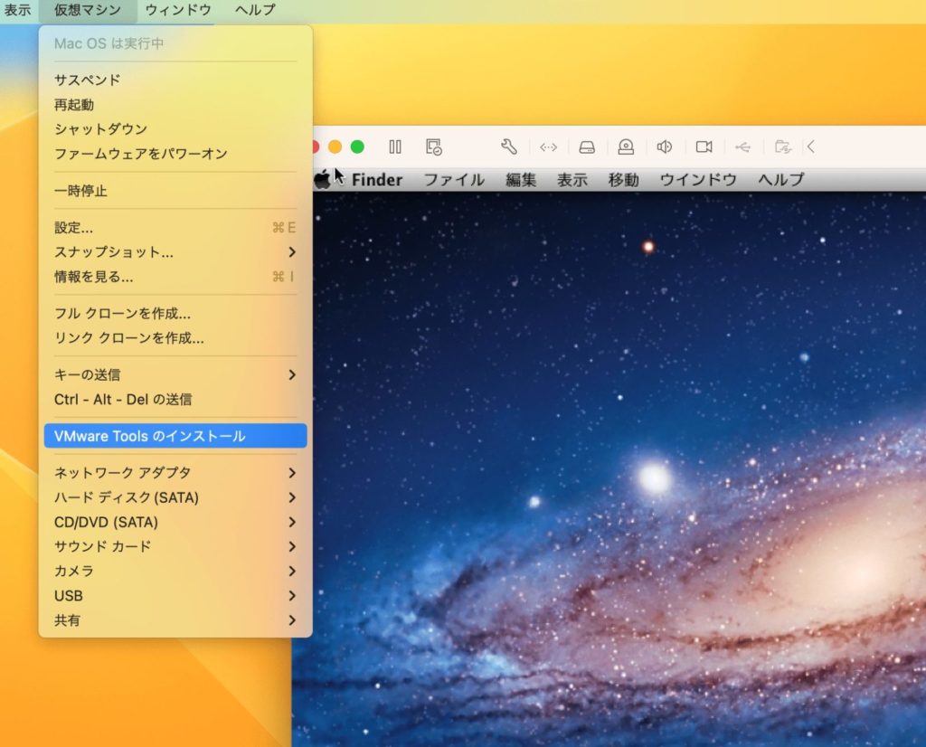Select ファームウェアをパワーオン menu item
This screenshot has height=747, width=926.
tap(175, 154)
